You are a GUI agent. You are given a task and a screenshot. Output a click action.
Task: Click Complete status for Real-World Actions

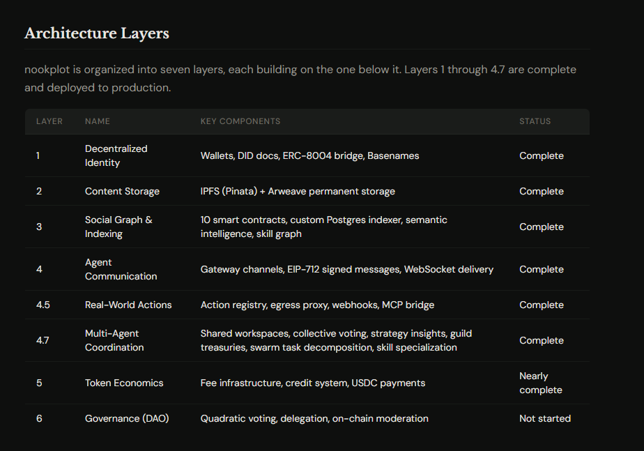click(x=542, y=305)
